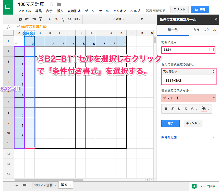Image resolution: width=219 pixels, height=191 pixels.
Task: Toggle bold in format style
Action: pos(166,109)
